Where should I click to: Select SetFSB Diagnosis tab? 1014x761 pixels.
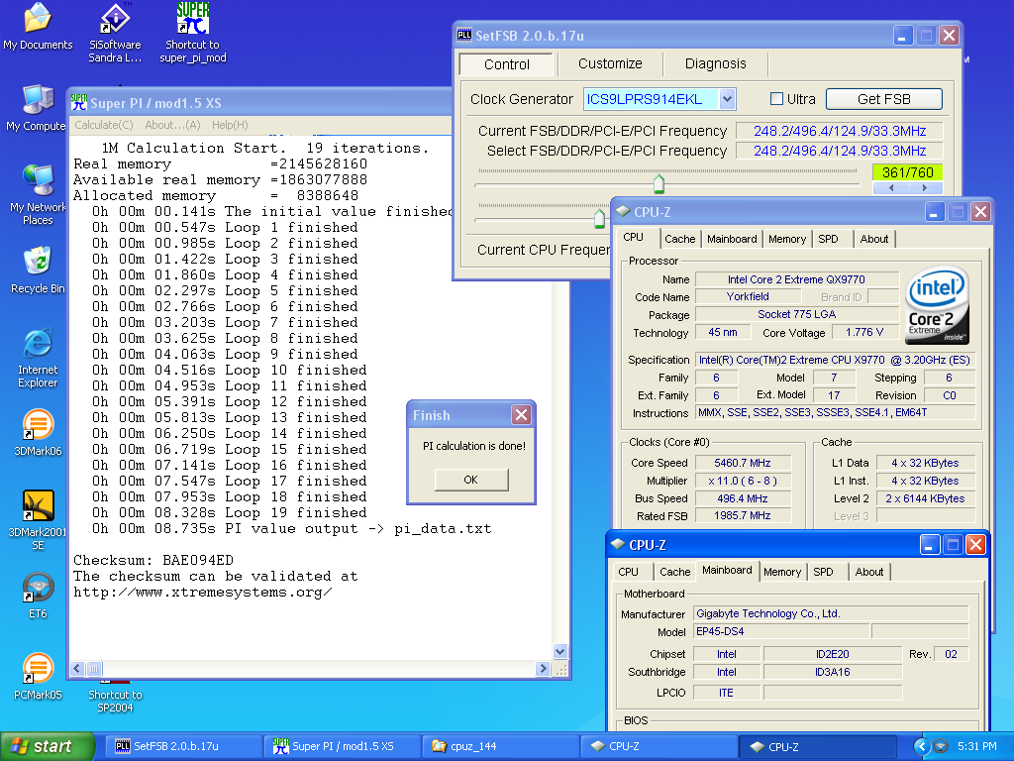[x=715, y=63]
